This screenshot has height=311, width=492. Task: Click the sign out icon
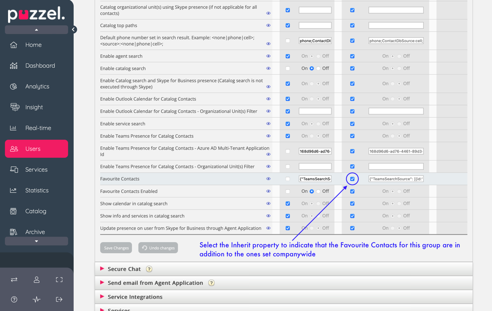(x=59, y=299)
